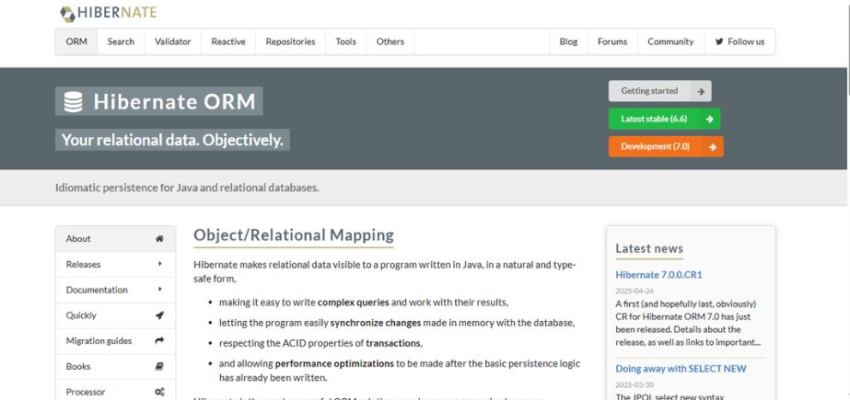The image size is (850, 400).
Task: Select Quickly in the sidebar
Action: (x=115, y=315)
